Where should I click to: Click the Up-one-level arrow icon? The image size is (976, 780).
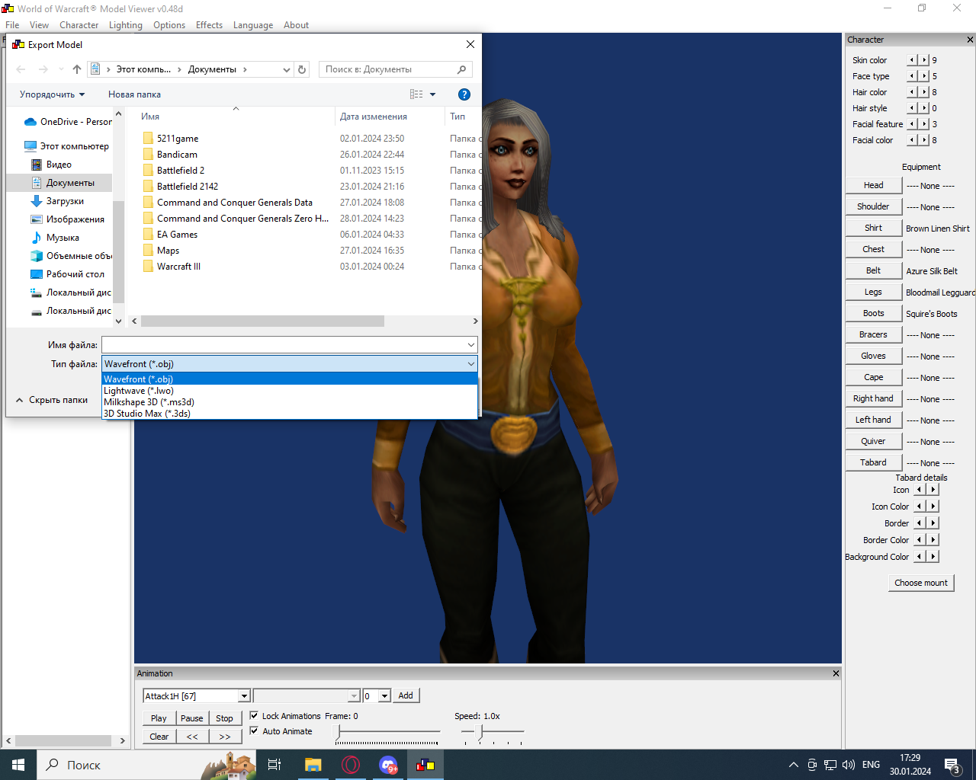click(77, 69)
